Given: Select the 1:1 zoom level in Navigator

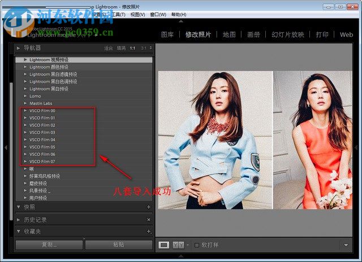Looking at the screenshot, I should point(133,49).
